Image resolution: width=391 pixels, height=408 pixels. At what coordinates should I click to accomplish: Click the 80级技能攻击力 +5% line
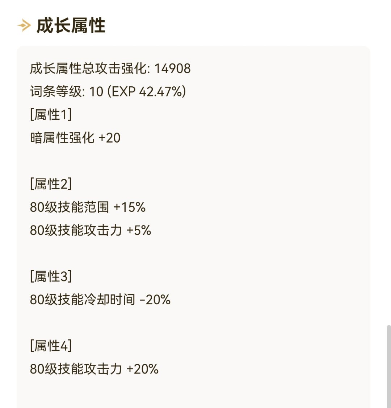91,230
